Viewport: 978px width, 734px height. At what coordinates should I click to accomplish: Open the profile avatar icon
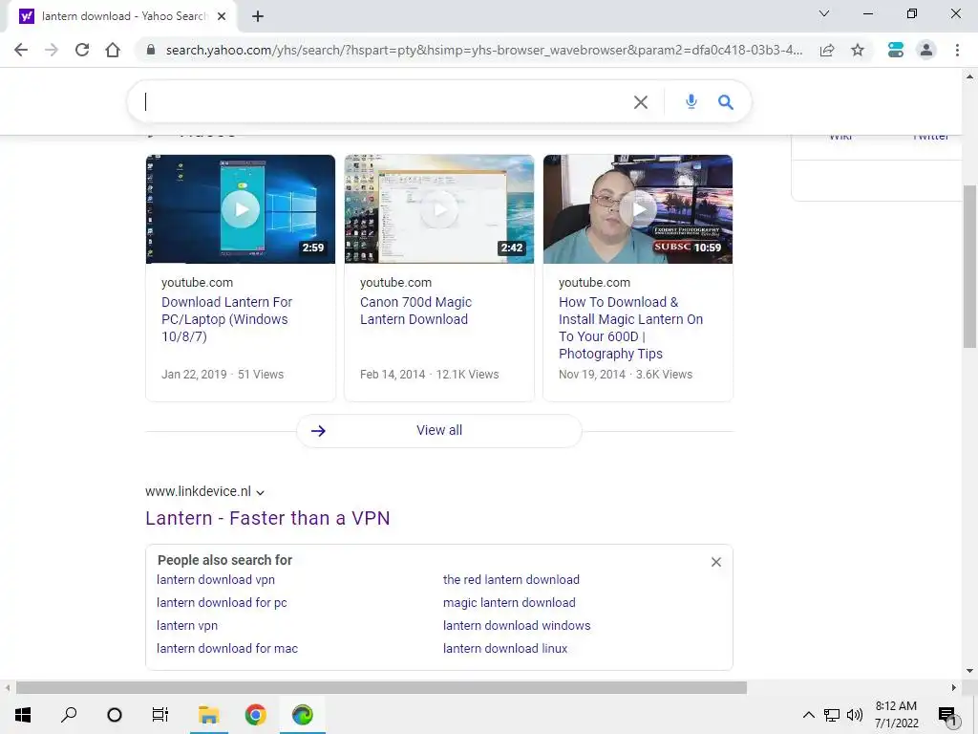(x=926, y=50)
